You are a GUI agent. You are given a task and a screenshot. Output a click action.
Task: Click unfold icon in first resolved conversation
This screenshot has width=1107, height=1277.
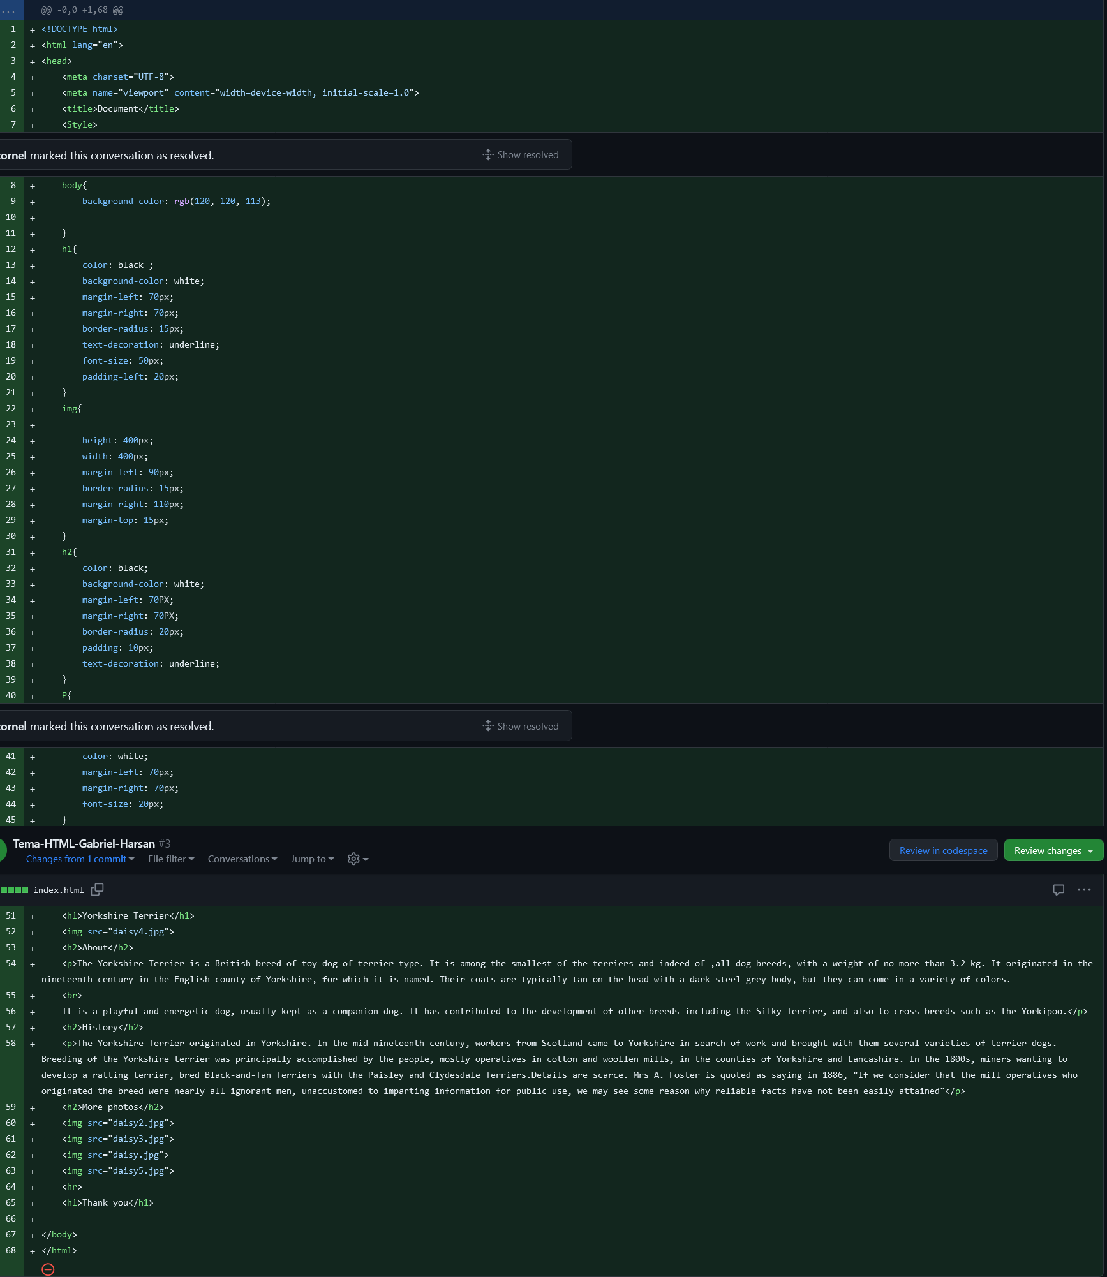click(x=488, y=155)
